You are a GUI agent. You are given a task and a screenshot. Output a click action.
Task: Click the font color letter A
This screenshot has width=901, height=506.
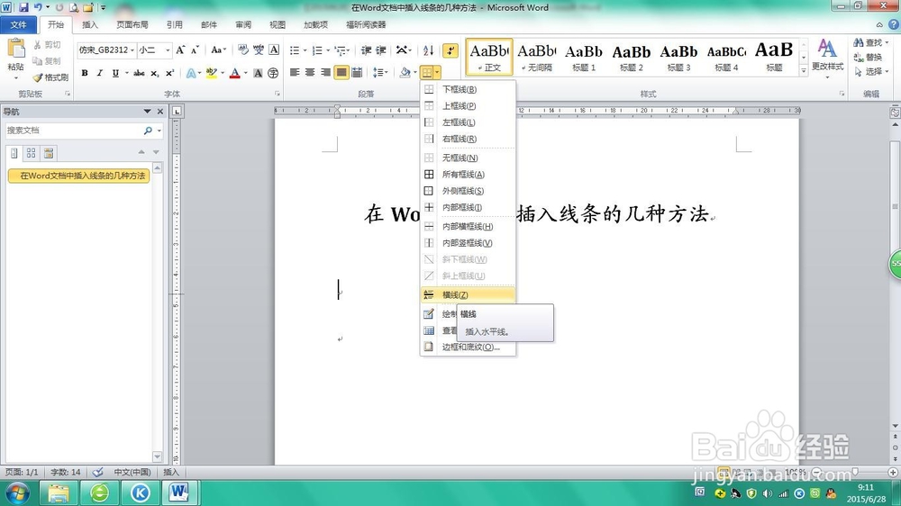pyautogui.click(x=234, y=73)
